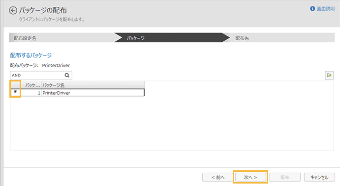
Task: Sort by the パッケージ名 column header
Action: tap(93, 85)
